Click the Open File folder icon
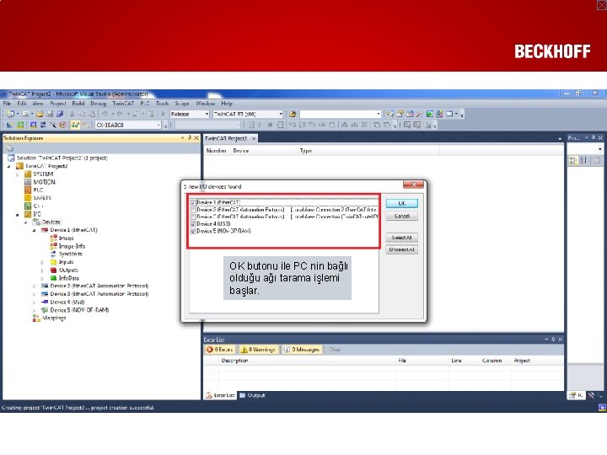The height and width of the screenshot is (455, 607). pyautogui.click(x=40, y=114)
